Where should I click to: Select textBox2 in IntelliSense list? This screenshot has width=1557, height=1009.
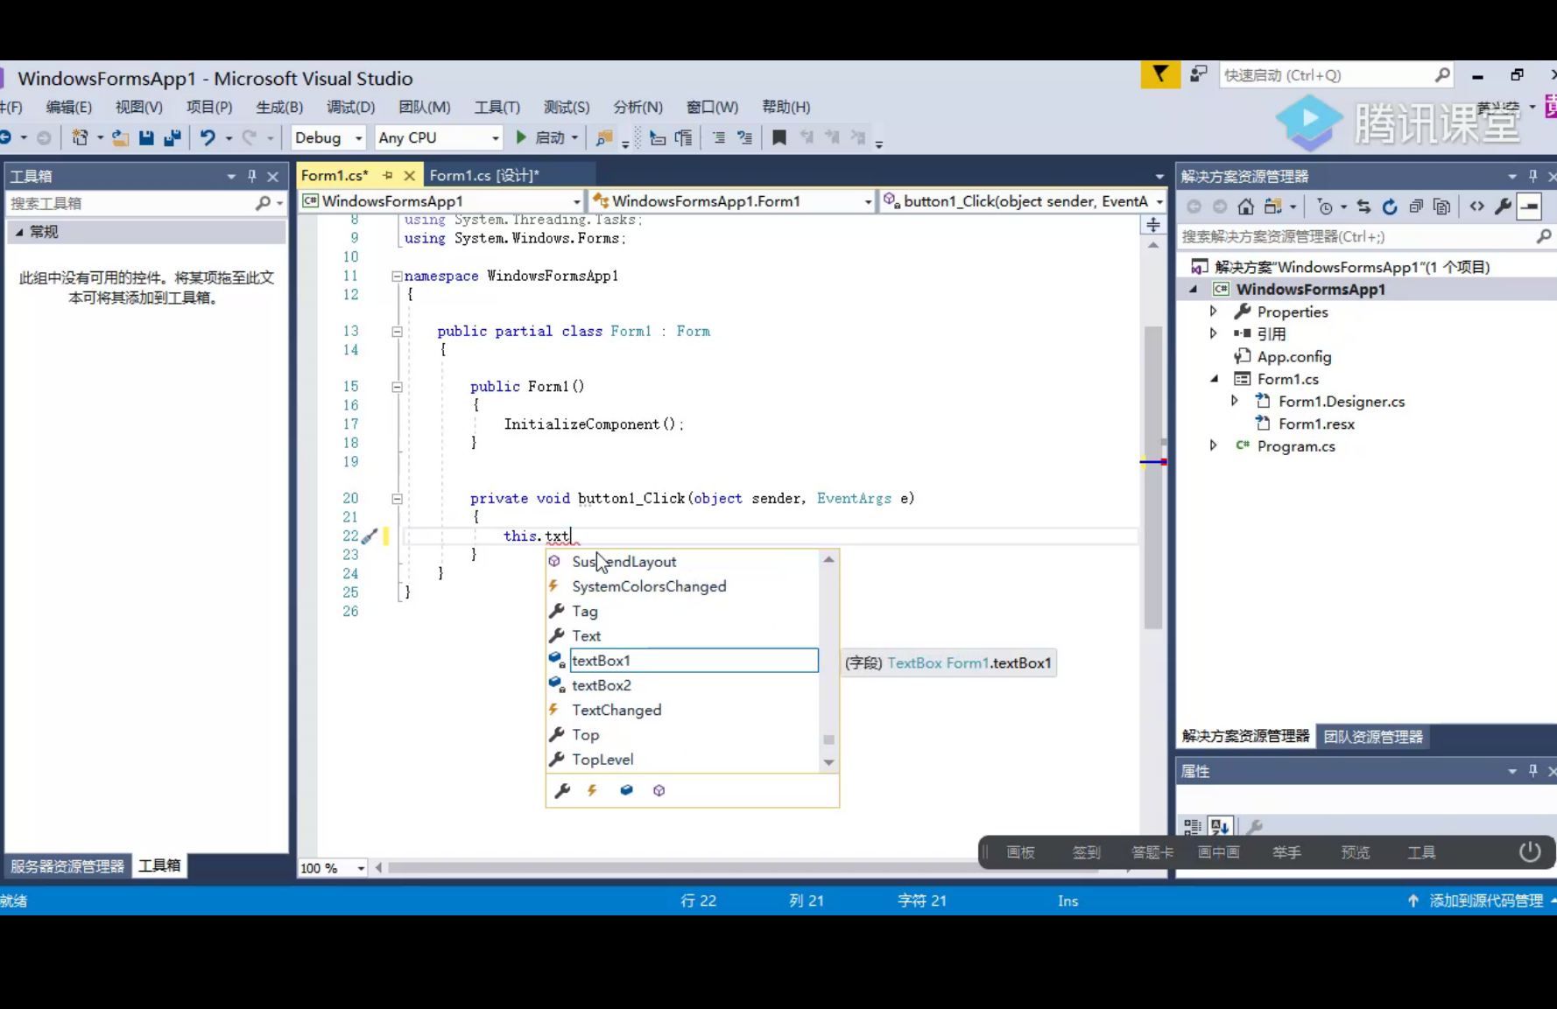(x=601, y=685)
